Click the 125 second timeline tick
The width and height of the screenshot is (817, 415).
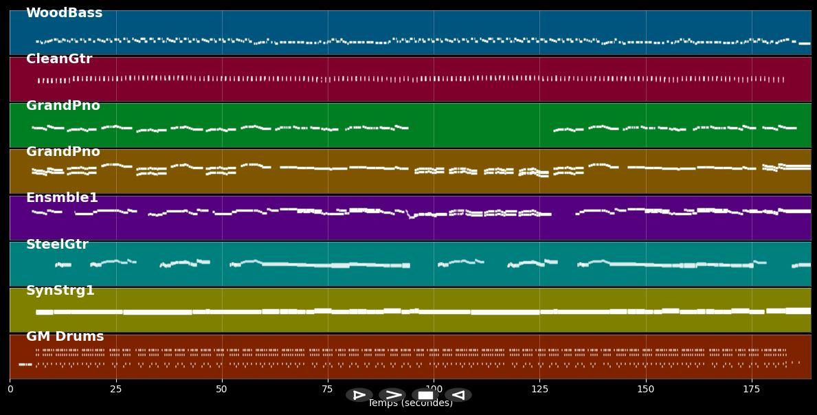[x=539, y=390]
